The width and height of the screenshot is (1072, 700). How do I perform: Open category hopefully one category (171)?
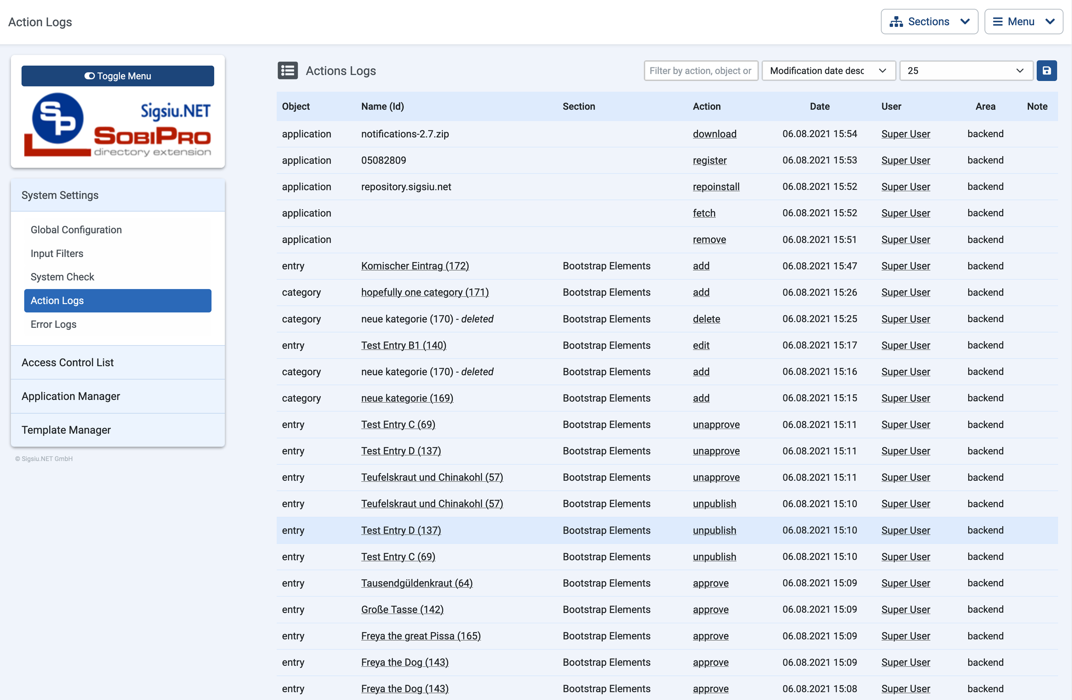[x=424, y=292]
